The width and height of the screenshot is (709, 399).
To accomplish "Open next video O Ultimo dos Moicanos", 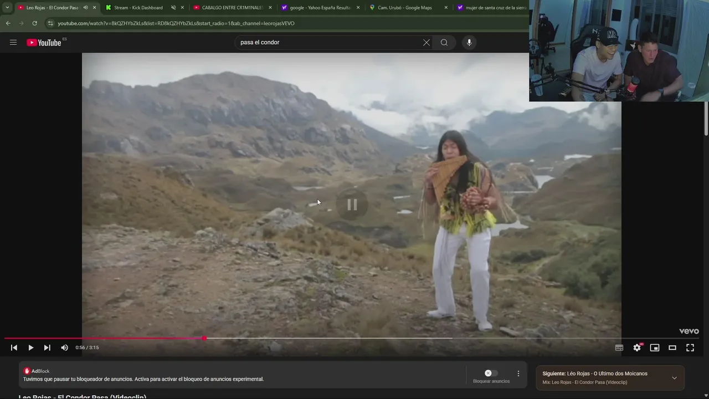I will click(x=595, y=374).
